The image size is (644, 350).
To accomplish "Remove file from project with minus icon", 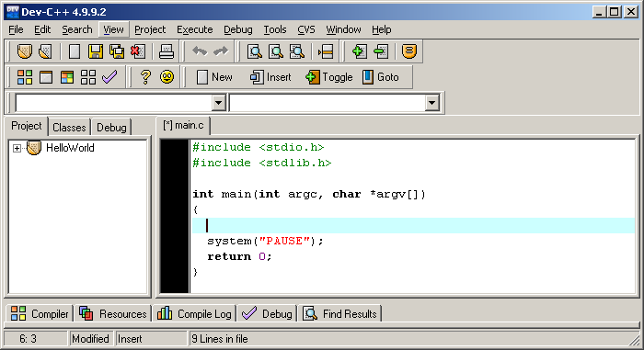I will [380, 51].
